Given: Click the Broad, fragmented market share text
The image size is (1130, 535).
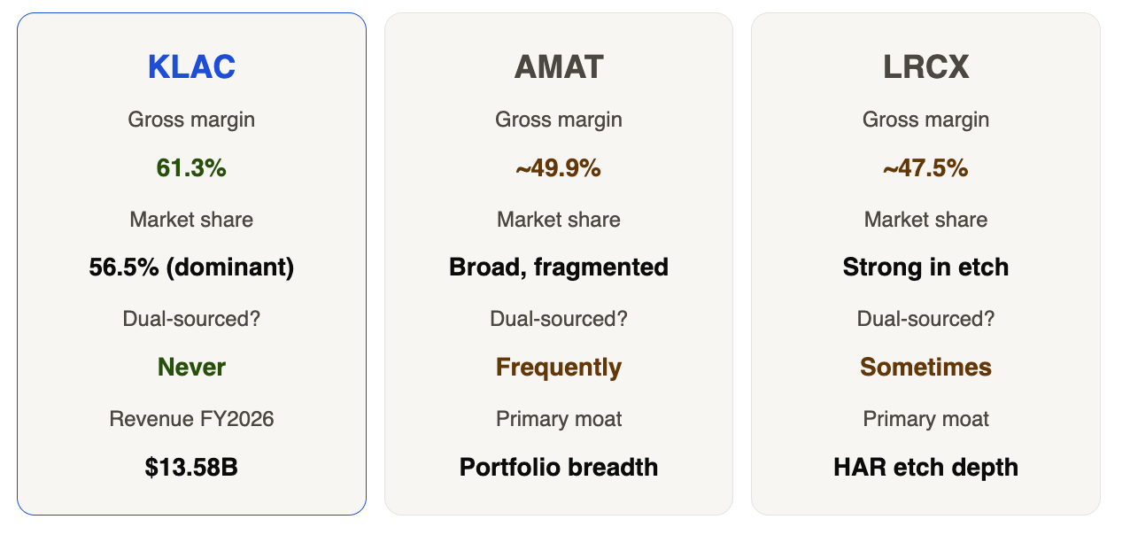Looking at the screenshot, I should (x=559, y=267).
